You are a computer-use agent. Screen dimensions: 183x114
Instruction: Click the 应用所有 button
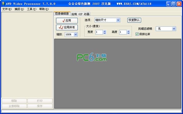click(x=67, y=27)
